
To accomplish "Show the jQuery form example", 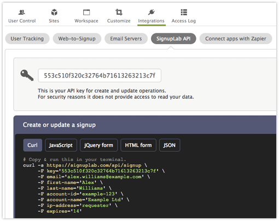I will (98, 145).
